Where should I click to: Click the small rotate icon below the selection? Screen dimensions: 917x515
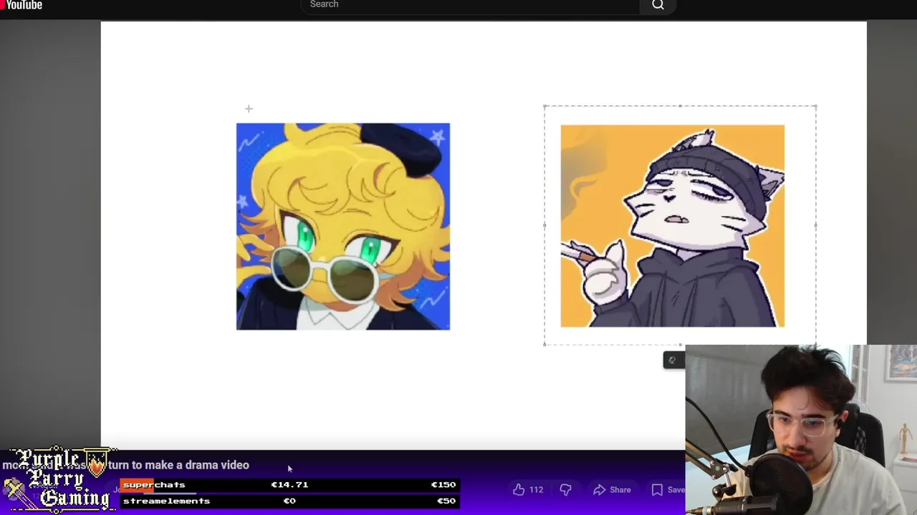(672, 360)
